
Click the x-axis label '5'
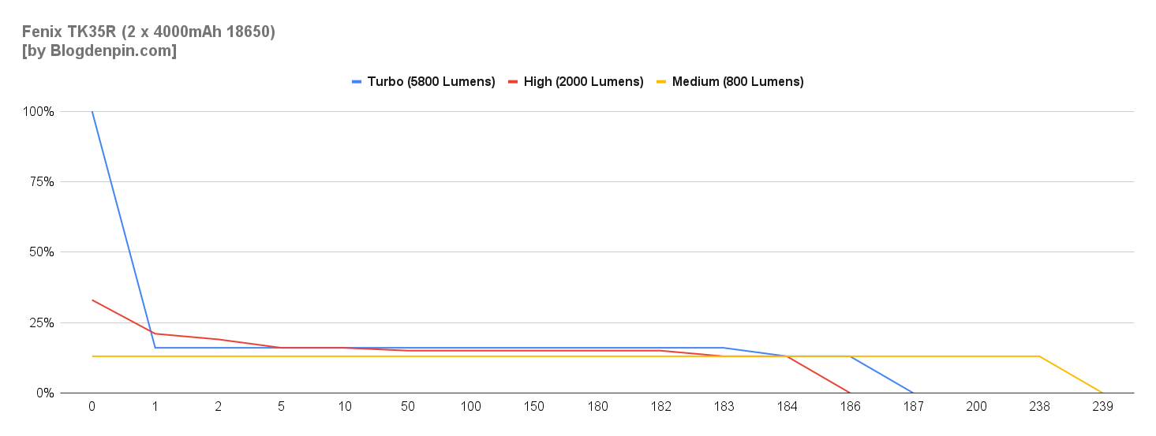pos(282,407)
